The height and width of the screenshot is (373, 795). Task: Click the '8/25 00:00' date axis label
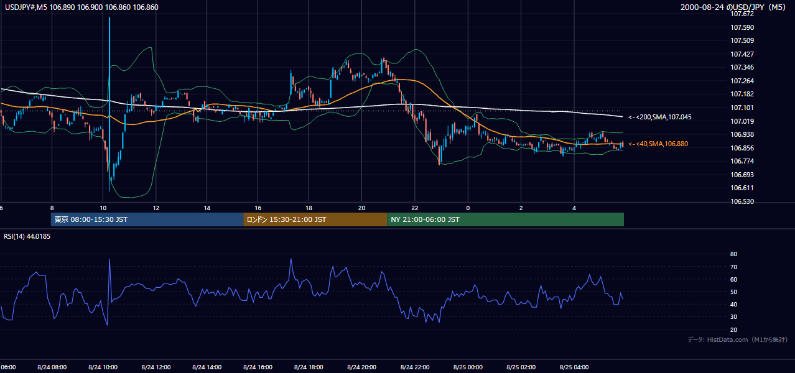point(467,367)
